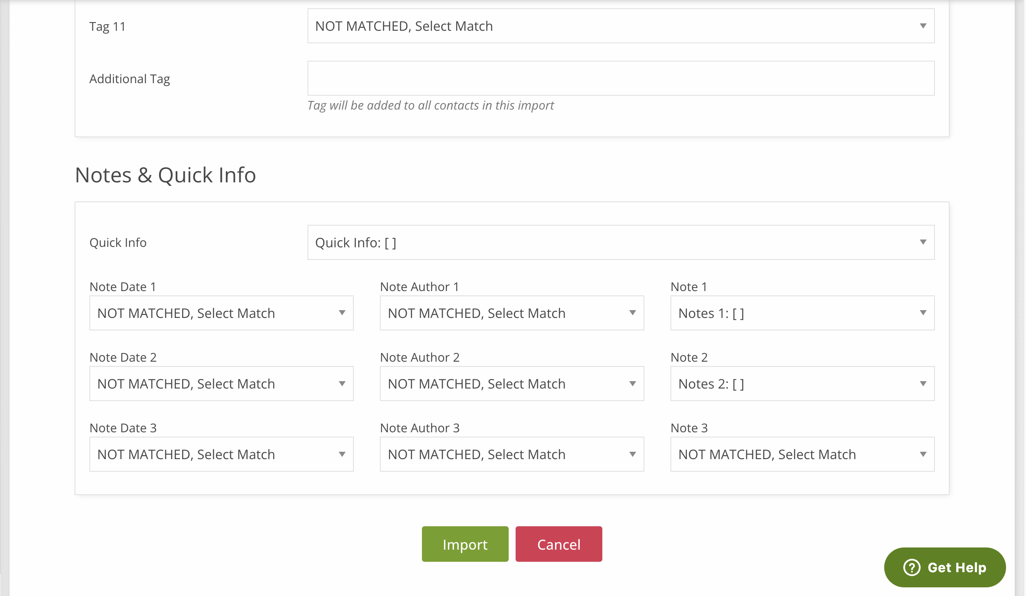Click the red Cancel button
Screen dimensions: 1026x596
[x=559, y=544]
